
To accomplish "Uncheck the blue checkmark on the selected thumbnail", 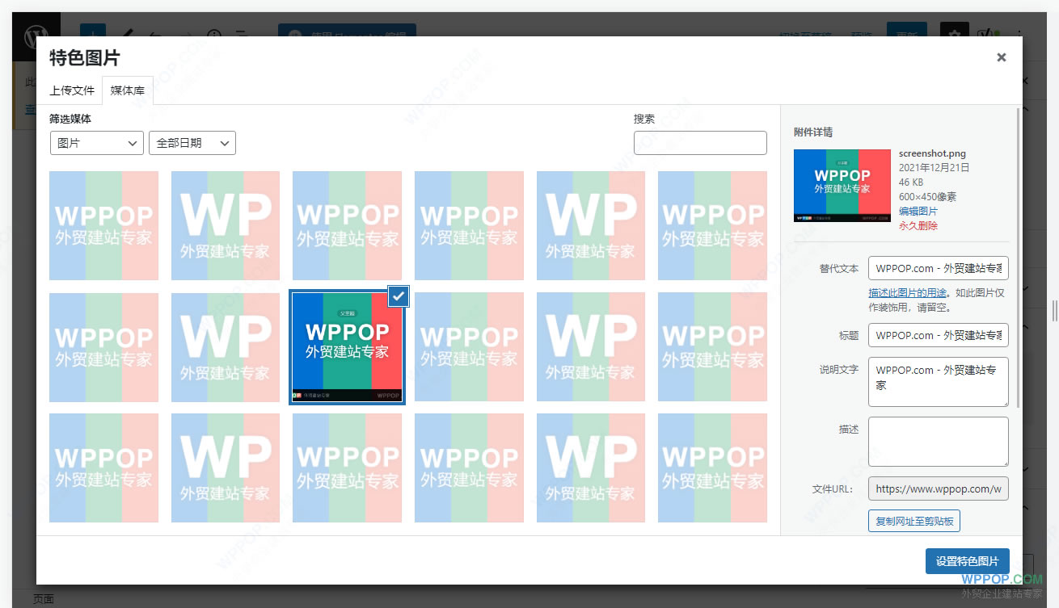I will 399,296.
